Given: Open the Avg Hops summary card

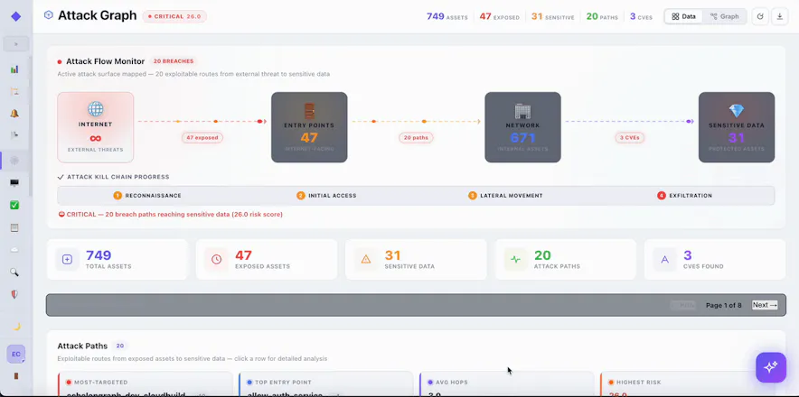Looking at the screenshot, I should pos(506,384).
